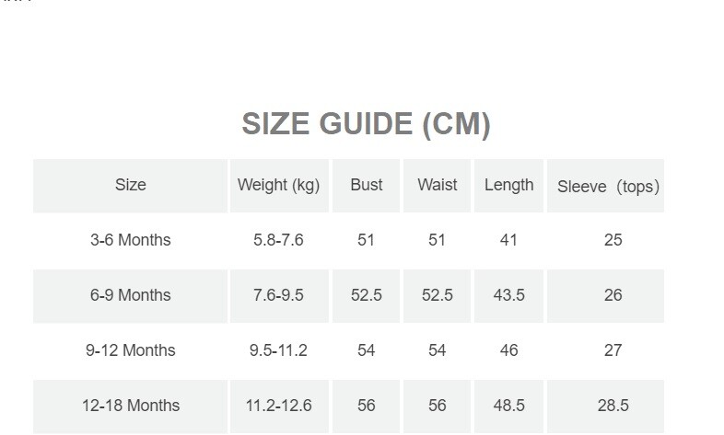Click the 9-12 Months size row label
This screenshot has height=435, width=724.
[130, 350]
